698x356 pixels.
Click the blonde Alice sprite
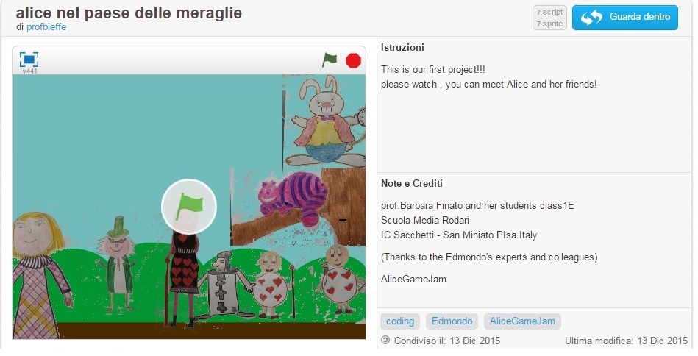pos(39,276)
